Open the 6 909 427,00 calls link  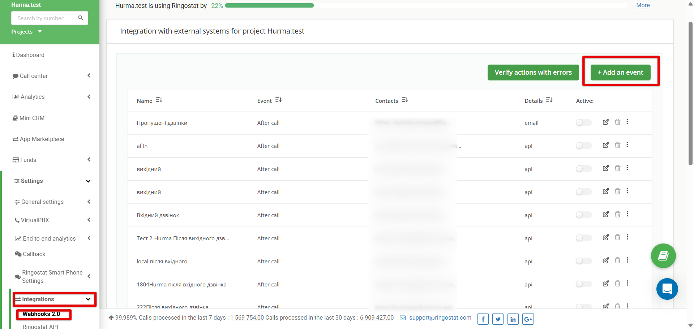(x=377, y=317)
